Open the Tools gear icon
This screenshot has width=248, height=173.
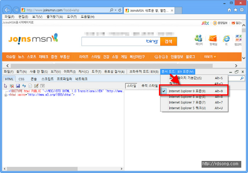click(242, 10)
